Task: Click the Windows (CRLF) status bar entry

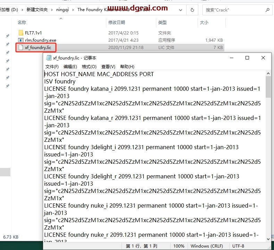Action: click(x=207, y=246)
